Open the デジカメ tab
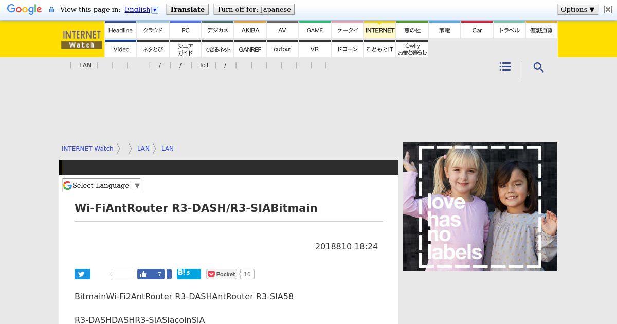The height and width of the screenshot is (324, 617). [x=217, y=30]
